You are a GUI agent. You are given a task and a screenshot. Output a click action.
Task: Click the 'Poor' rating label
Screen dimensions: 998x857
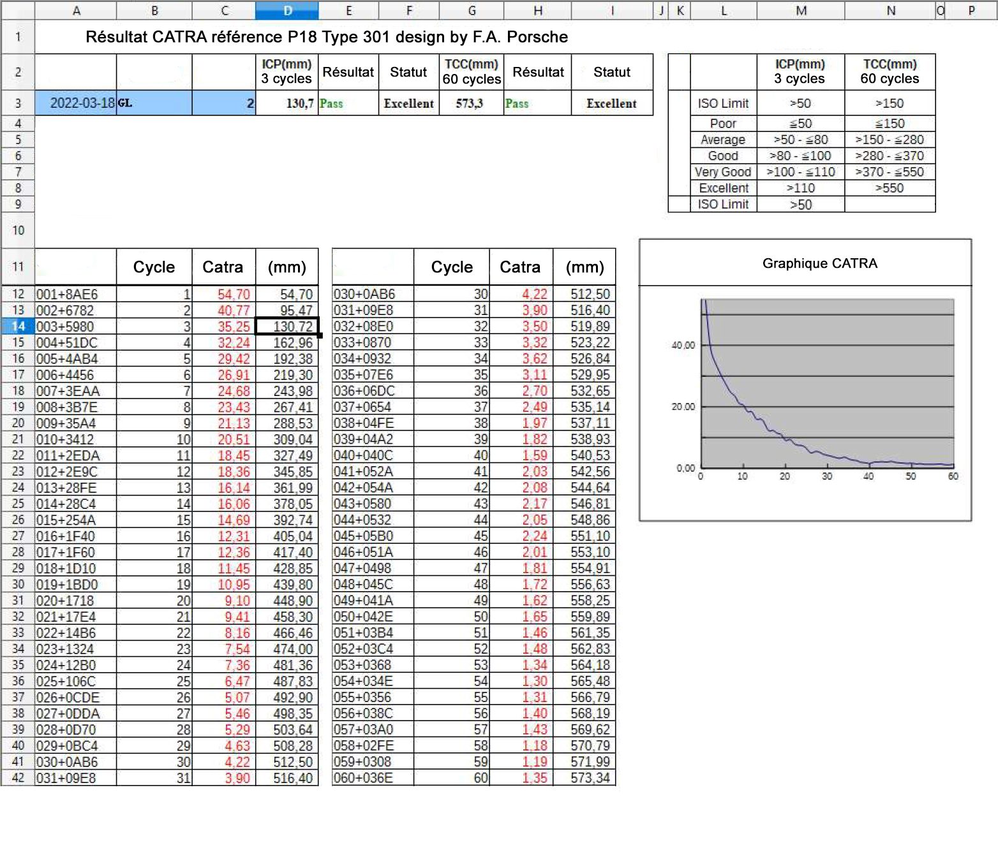[x=723, y=124]
